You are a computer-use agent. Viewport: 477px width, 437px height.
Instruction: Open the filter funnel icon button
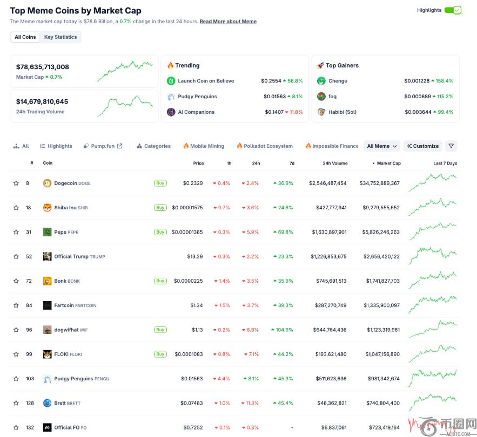[x=451, y=146]
